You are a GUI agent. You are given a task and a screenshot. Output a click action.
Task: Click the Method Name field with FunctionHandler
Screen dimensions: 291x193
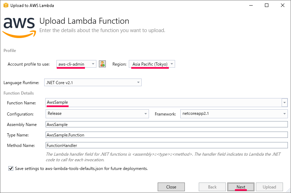(167, 145)
